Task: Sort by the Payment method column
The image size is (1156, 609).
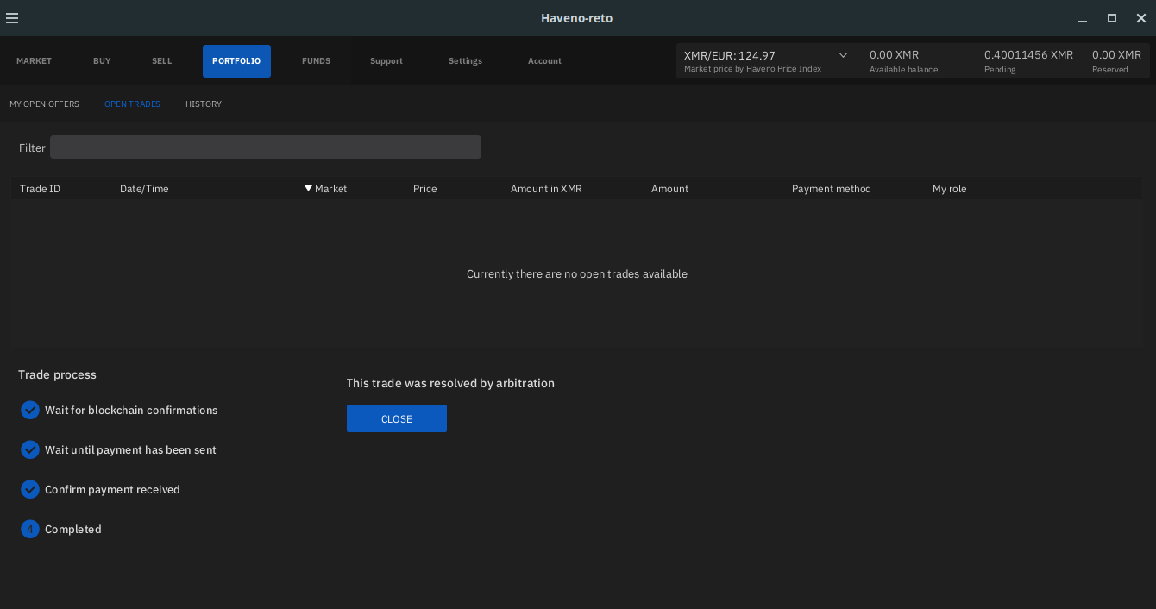Action: tap(832, 188)
